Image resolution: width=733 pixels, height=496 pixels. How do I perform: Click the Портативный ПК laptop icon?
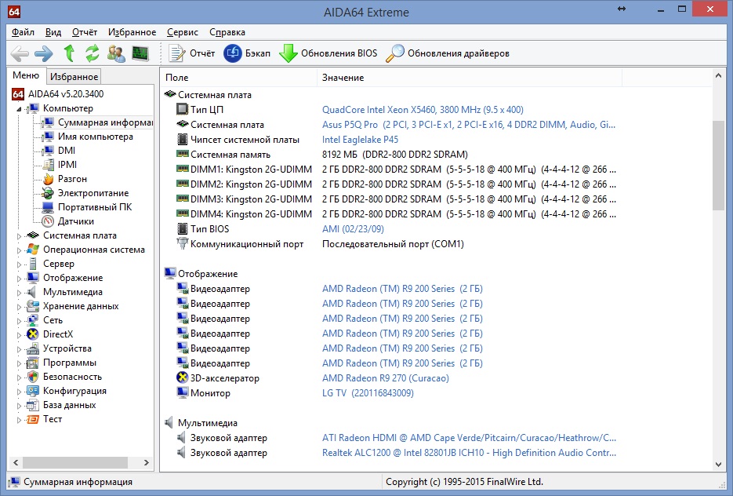click(x=48, y=207)
